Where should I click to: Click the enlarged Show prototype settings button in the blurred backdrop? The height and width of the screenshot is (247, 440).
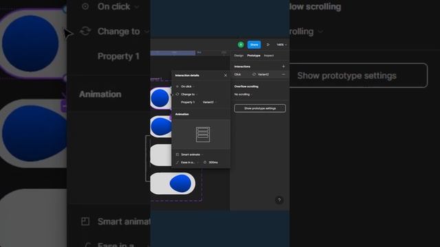(358, 75)
